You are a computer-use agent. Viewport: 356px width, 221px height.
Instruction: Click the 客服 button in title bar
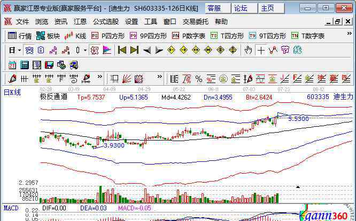point(218,9)
